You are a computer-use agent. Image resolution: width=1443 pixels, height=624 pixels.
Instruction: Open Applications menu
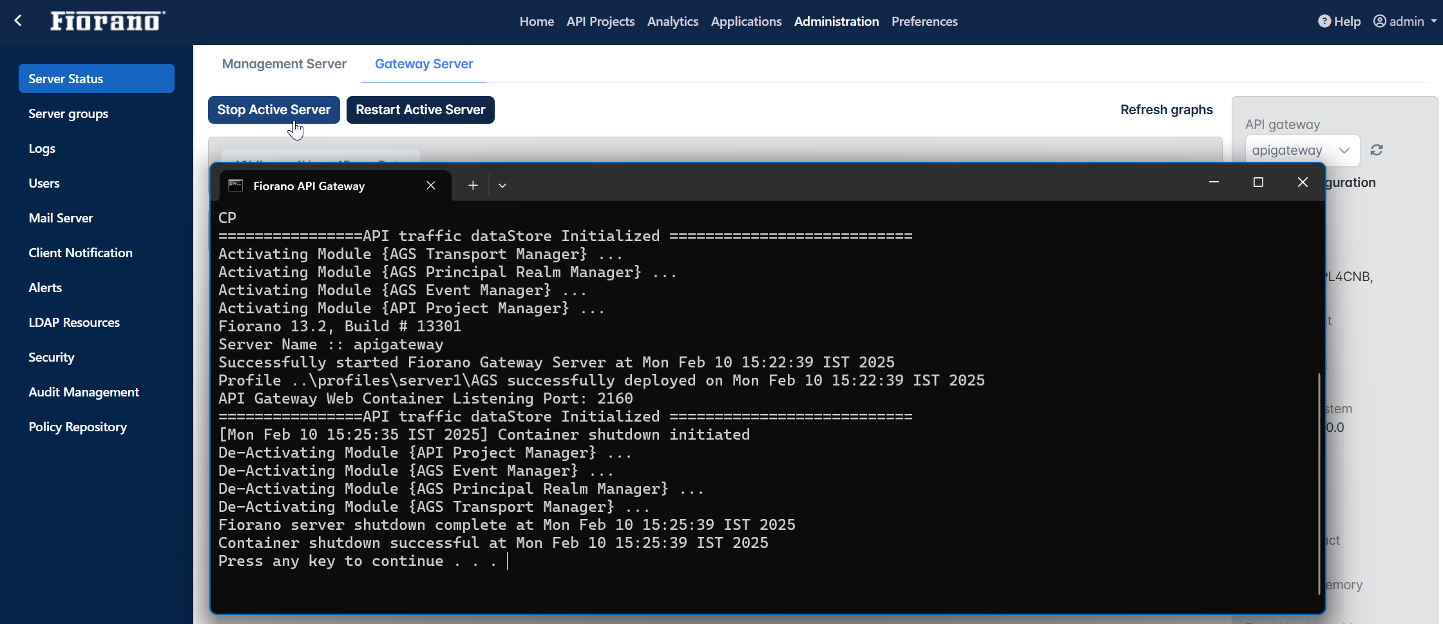pyautogui.click(x=746, y=21)
